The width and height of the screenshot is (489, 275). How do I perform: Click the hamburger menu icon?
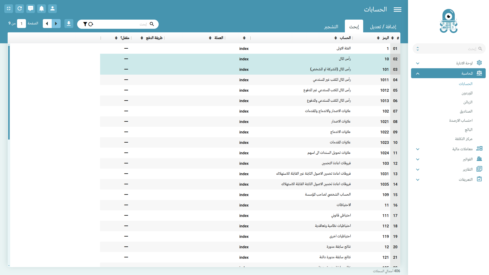tap(397, 10)
